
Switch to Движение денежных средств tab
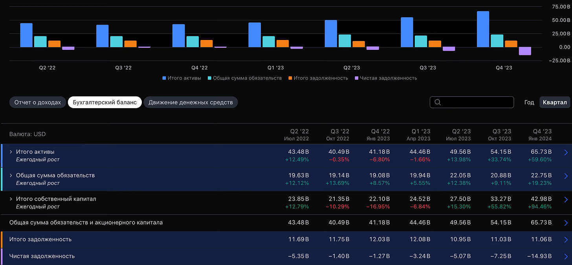pyautogui.click(x=191, y=102)
